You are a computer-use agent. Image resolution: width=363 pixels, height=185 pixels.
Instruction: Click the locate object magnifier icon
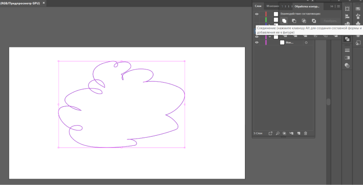278,133
